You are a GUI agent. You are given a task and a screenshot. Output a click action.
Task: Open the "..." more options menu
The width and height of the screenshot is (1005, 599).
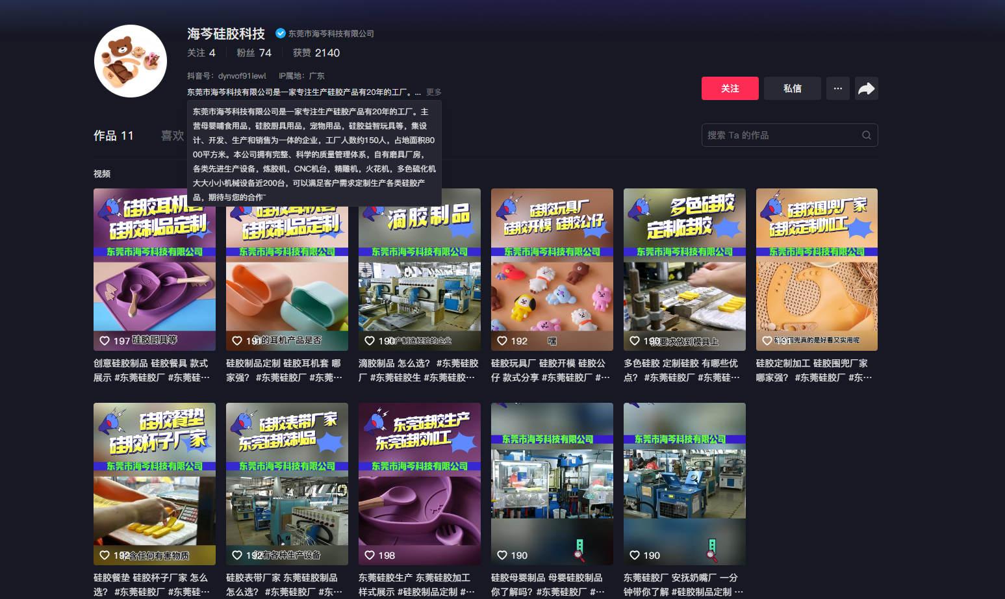pyautogui.click(x=837, y=88)
